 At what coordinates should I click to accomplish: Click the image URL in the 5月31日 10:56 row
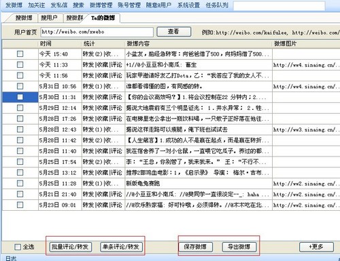(306, 86)
